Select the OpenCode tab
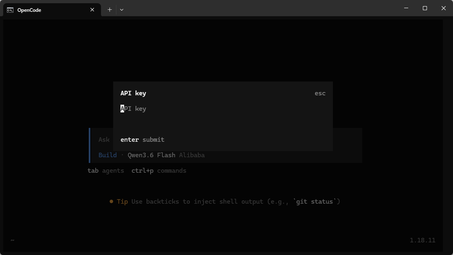The width and height of the screenshot is (453, 255). point(52,10)
